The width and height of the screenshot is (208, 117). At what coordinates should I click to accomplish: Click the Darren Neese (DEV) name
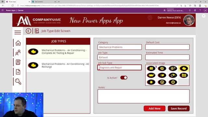coord(169,18)
